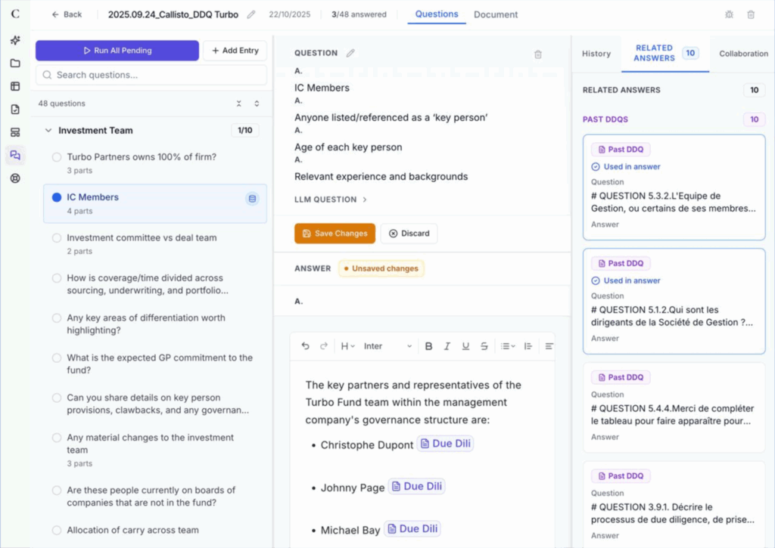The height and width of the screenshot is (548, 775).
Task: Apply bold formatting in the answer editor
Action: [428, 346]
